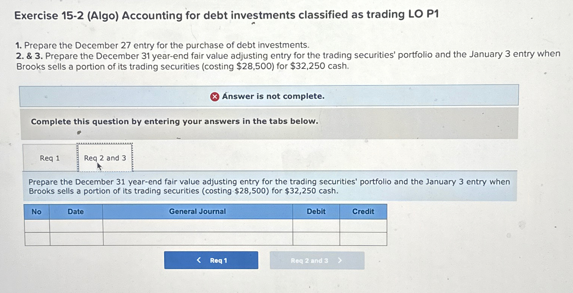Click the second General Journal entry field
Viewport: 573px width, 293px height.
(197, 238)
